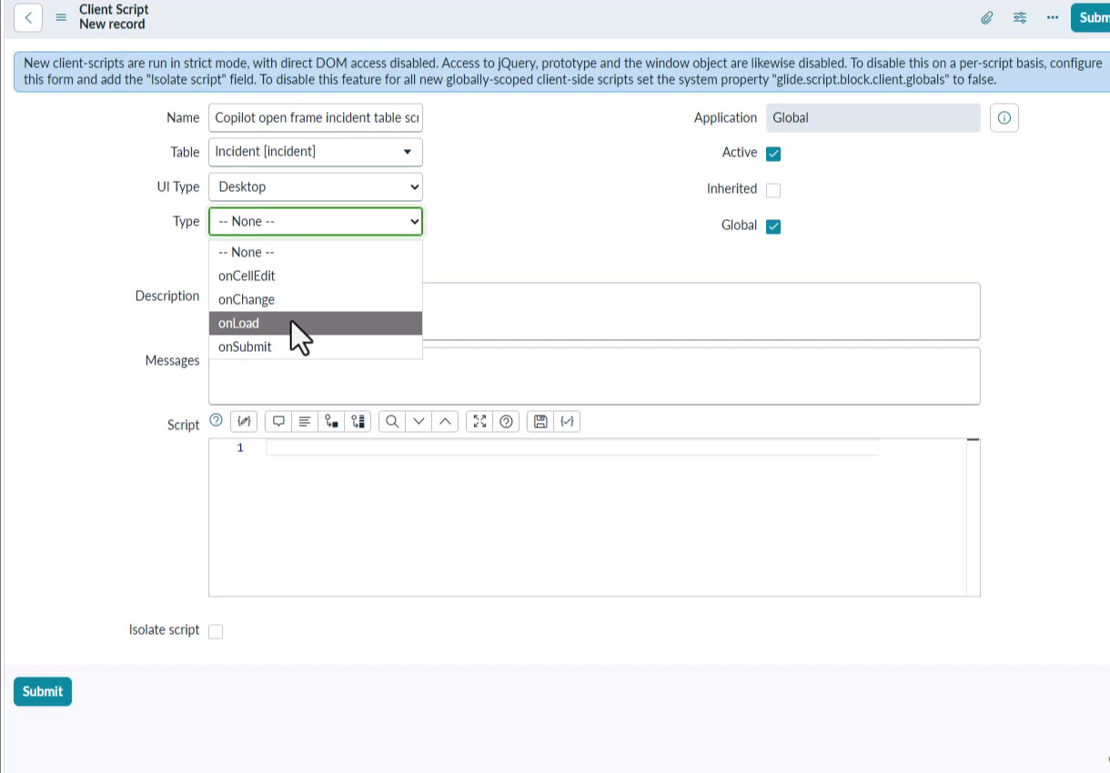Uncheck the Active checkbox
This screenshot has height=773, width=1110.
click(x=773, y=154)
